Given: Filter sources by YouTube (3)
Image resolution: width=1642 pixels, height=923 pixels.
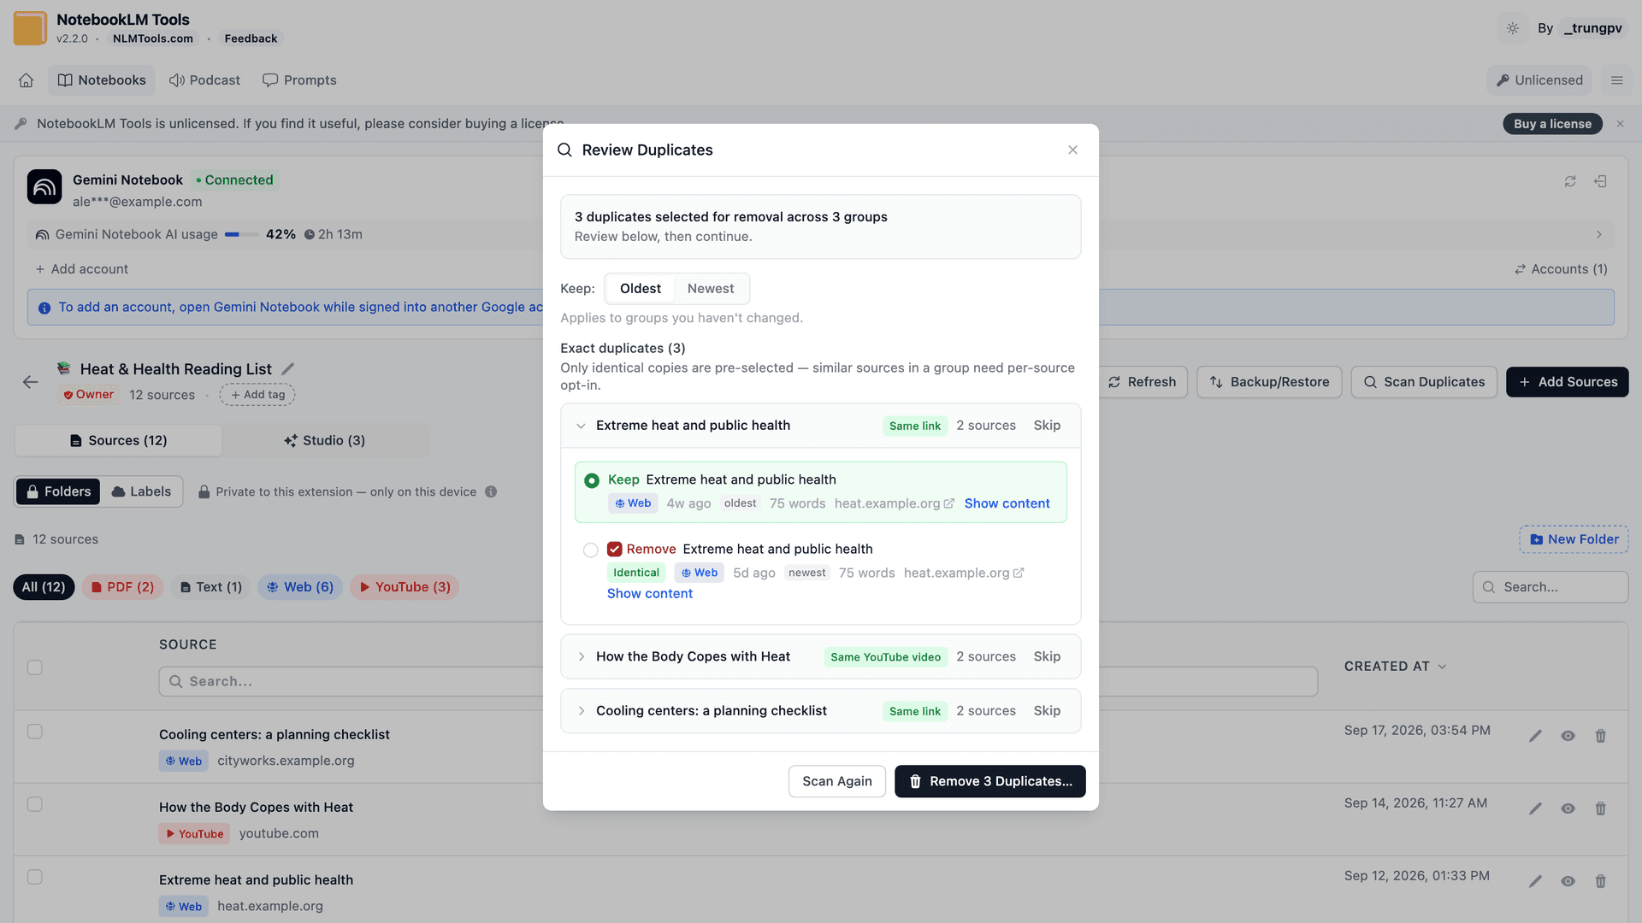Looking at the screenshot, I should [x=405, y=587].
